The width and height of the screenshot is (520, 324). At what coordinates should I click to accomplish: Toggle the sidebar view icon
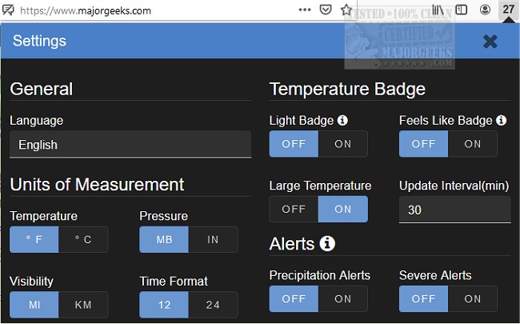[462, 10]
